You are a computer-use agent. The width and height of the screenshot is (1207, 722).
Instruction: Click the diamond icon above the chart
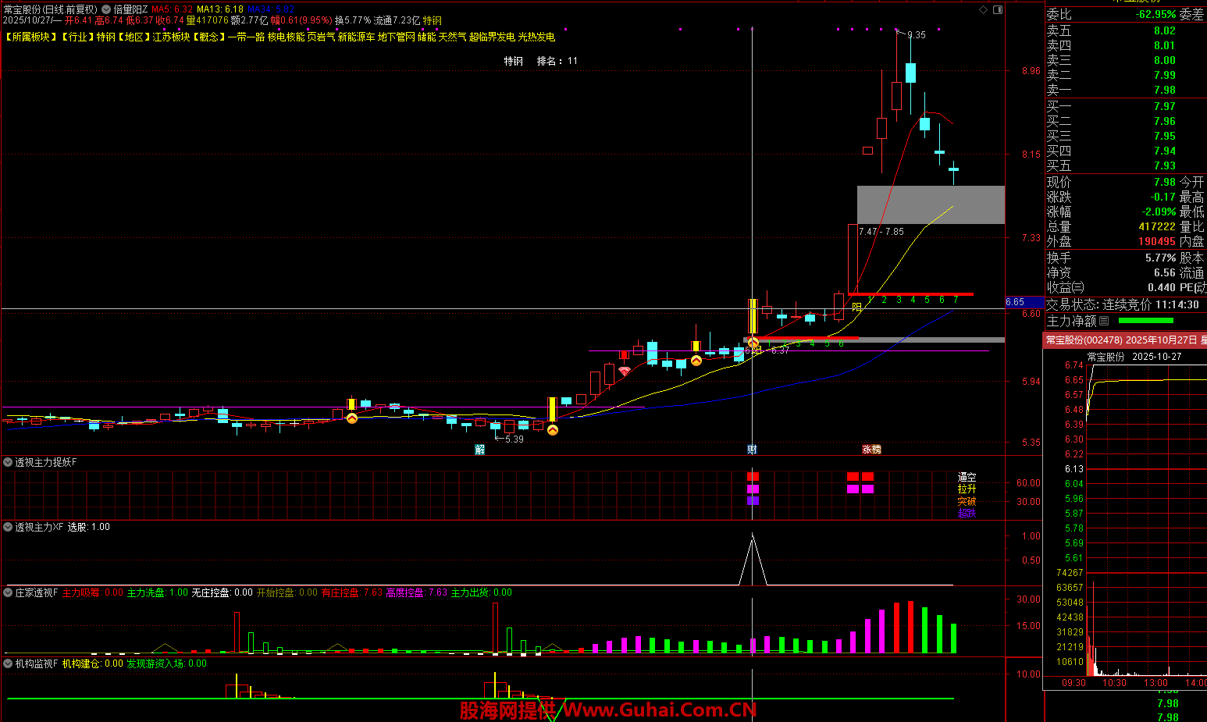click(x=983, y=9)
